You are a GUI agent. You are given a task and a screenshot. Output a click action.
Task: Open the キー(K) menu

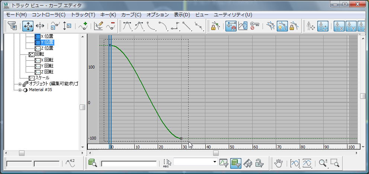click(108, 15)
